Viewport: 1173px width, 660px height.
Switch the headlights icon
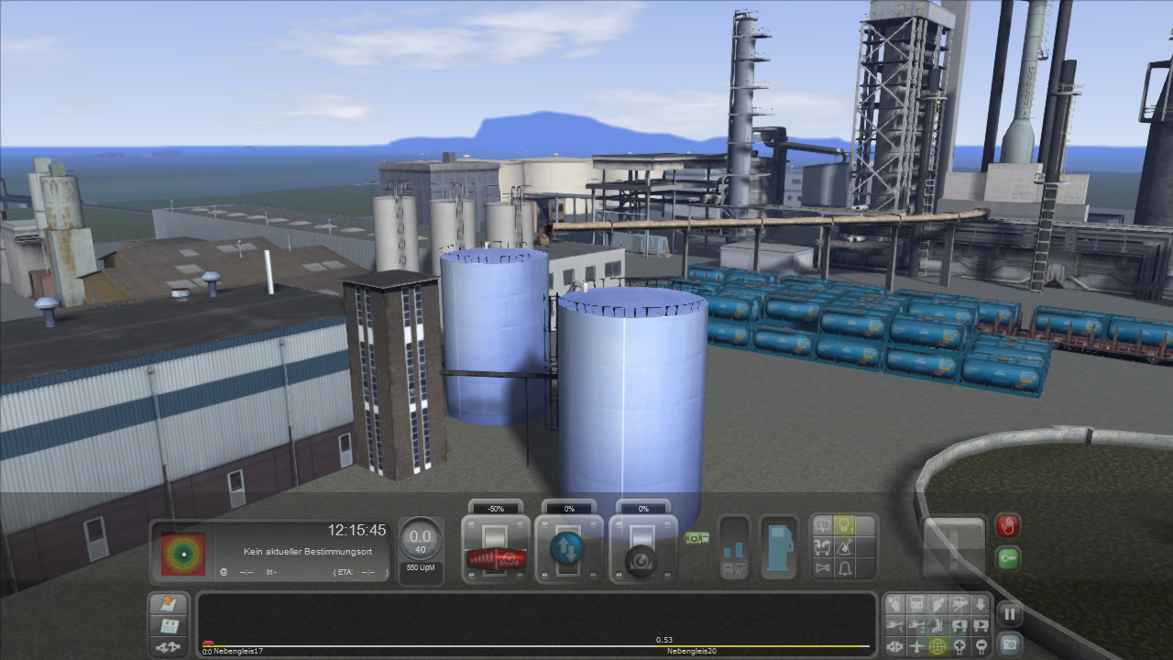coord(844,525)
